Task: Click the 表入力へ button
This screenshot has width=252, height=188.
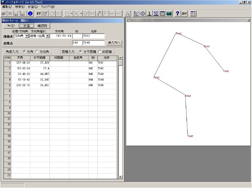Action: (114, 43)
